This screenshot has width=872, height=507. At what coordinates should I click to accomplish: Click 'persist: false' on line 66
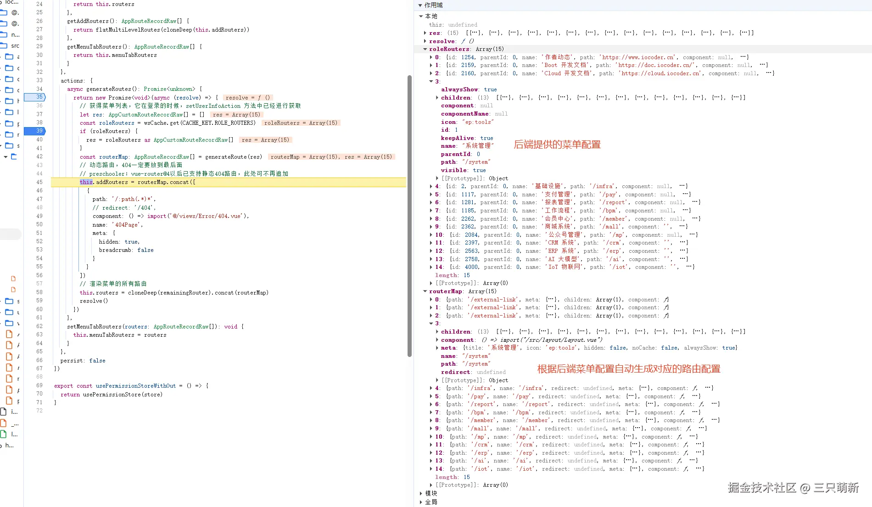(x=83, y=361)
